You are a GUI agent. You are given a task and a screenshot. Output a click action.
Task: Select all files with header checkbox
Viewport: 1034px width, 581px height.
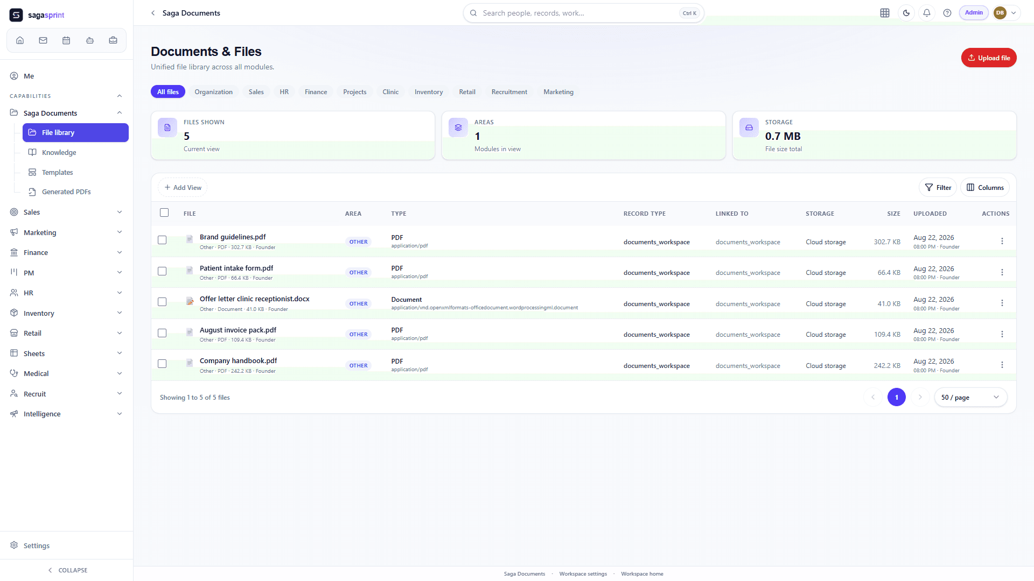click(164, 212)
